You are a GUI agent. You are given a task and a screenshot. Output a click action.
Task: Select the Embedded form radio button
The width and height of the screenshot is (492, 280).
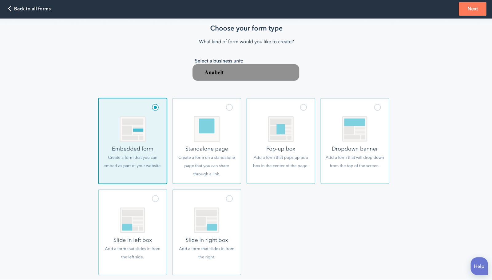point(155,107)
